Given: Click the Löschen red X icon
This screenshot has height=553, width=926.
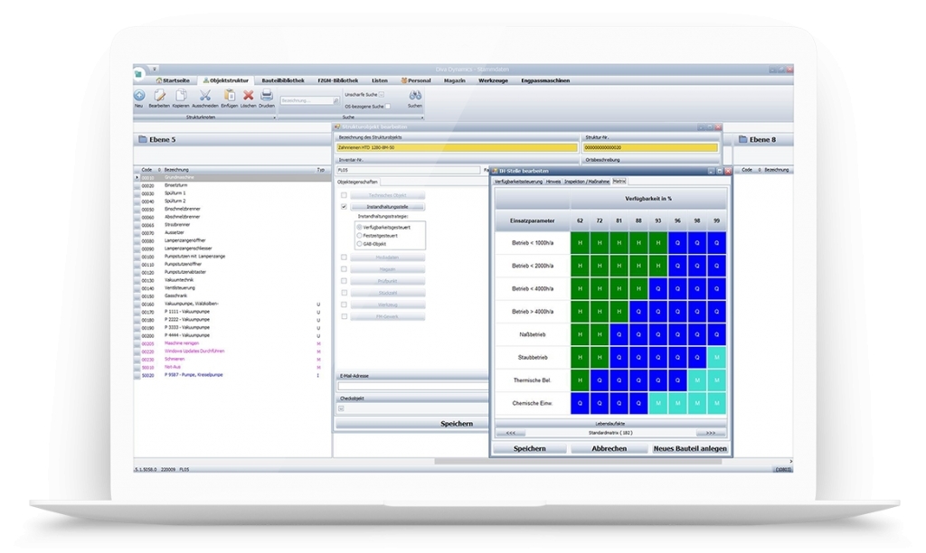Looking at the screenshot, I should (x=249, y=95).
